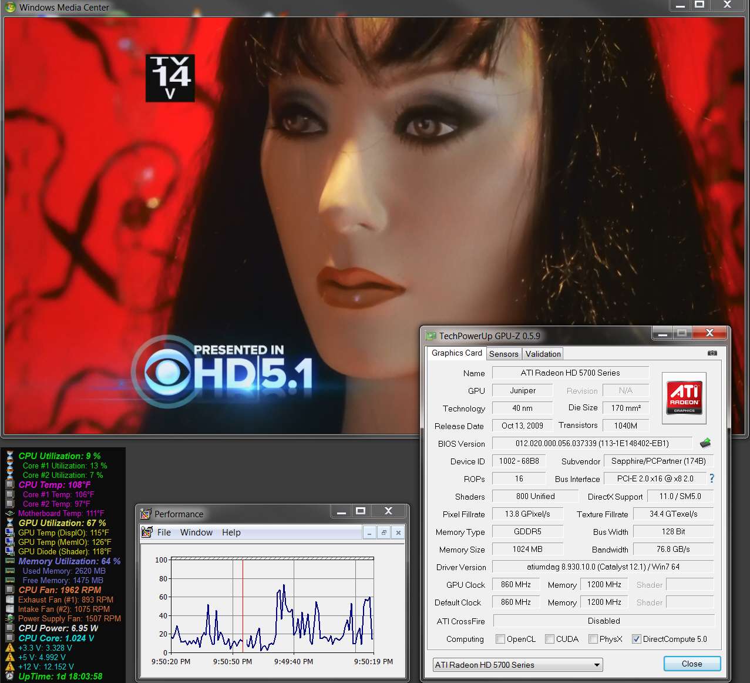Click the Motherboard Temp icon

(9, 513)
